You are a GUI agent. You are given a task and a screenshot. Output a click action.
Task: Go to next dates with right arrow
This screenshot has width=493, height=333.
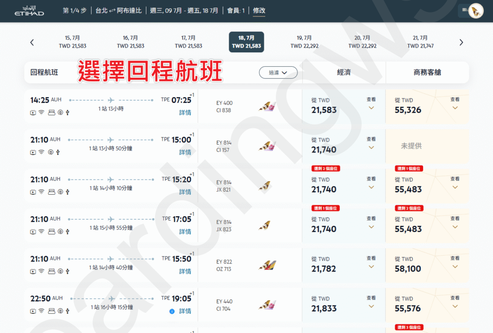461,42
